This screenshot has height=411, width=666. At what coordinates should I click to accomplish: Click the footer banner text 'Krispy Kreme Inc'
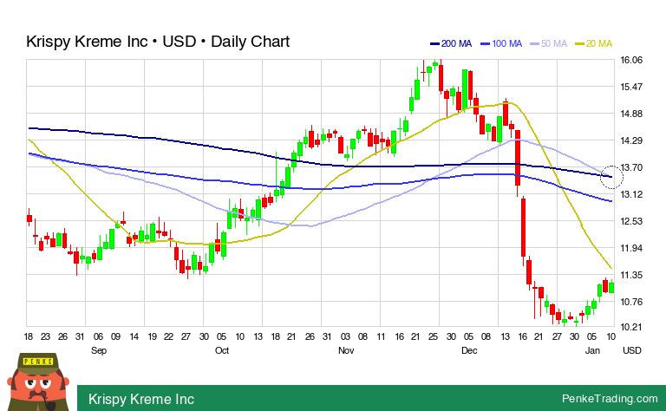[x=141, y=399]
